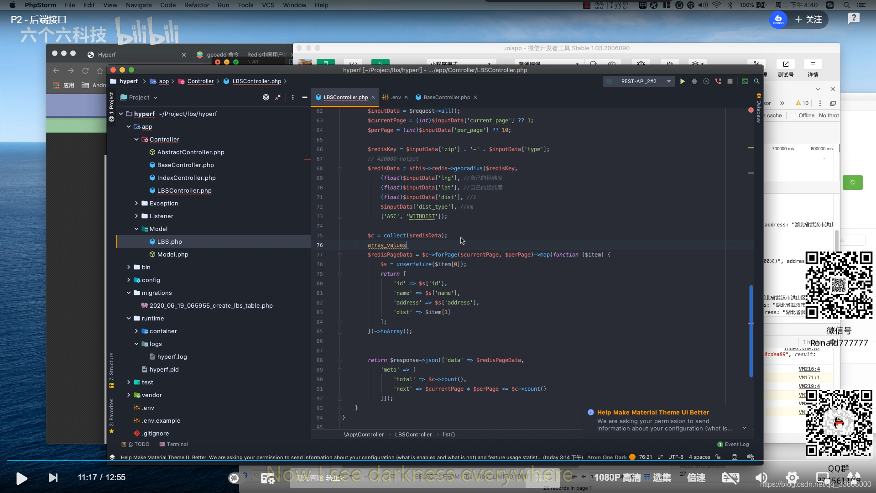This screenshot has width=876, height=493.
Task: Click locate file target icon in Project panel
Action: (266, 97)
